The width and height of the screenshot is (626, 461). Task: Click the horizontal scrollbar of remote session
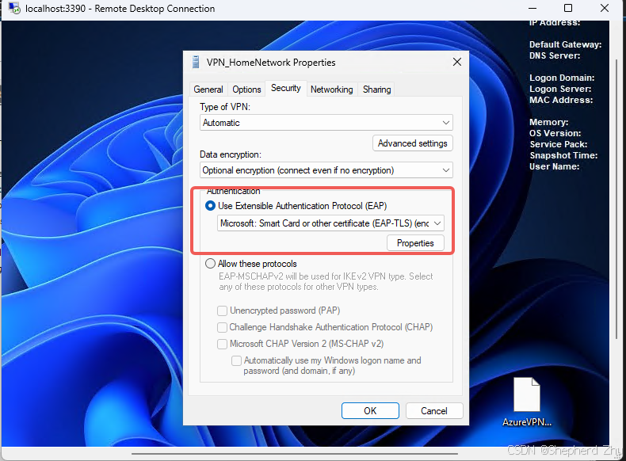(295, 453)
